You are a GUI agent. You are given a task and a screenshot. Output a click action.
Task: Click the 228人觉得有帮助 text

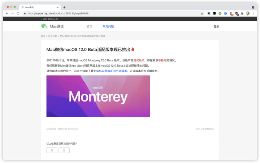(205, 129)
